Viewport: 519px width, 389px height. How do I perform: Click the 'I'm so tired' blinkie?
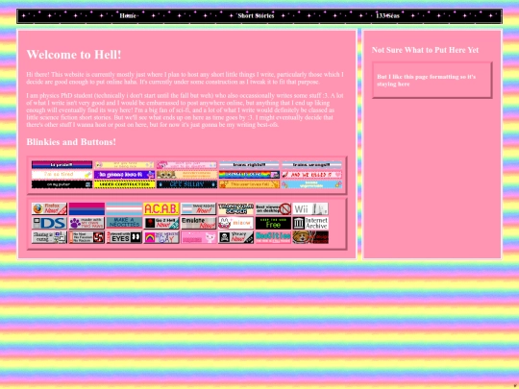point(62,174)
